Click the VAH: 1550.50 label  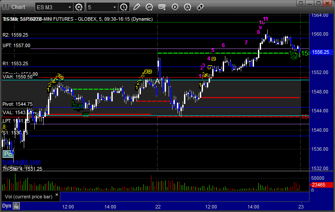pyautogui.click(x=18, y=77)
